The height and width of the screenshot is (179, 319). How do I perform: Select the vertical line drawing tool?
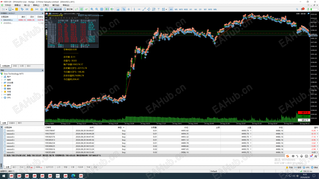[134, 9]
